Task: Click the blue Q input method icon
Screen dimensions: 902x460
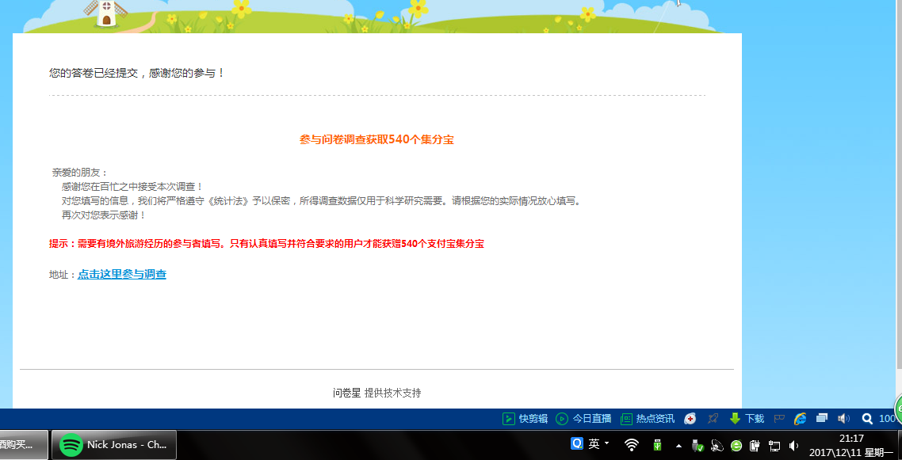Action: tap(576, 444)
